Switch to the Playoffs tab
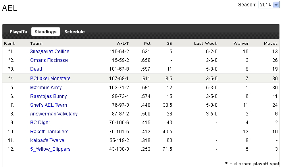This screenshot has width=281, height=167. pyautogui.click(x=18, y=32)
